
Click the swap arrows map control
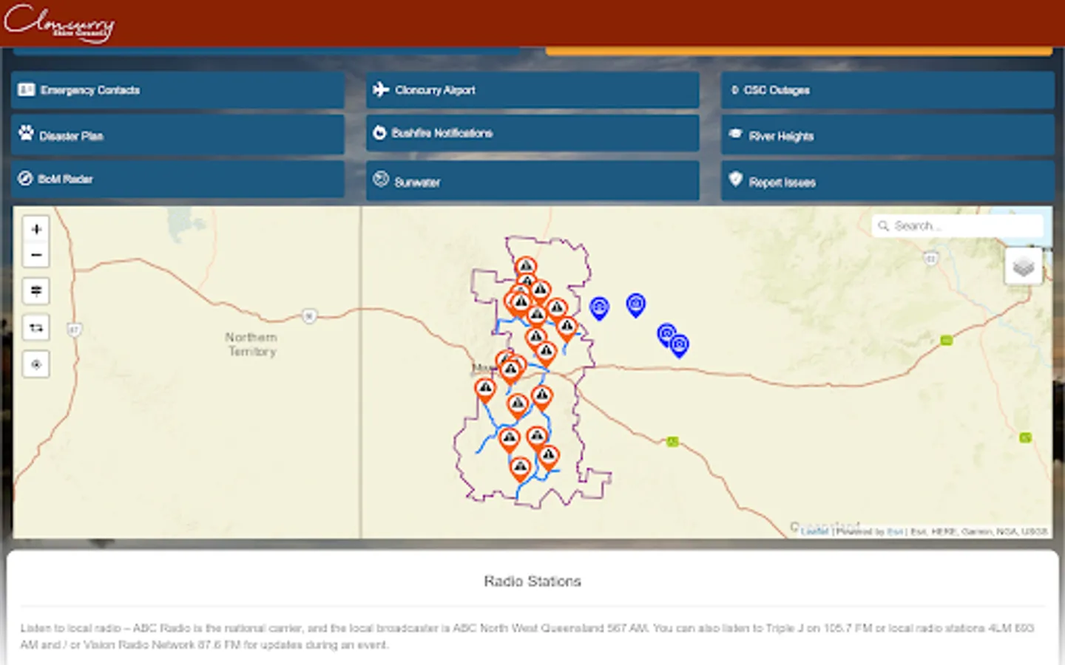(x=36, y=327)
